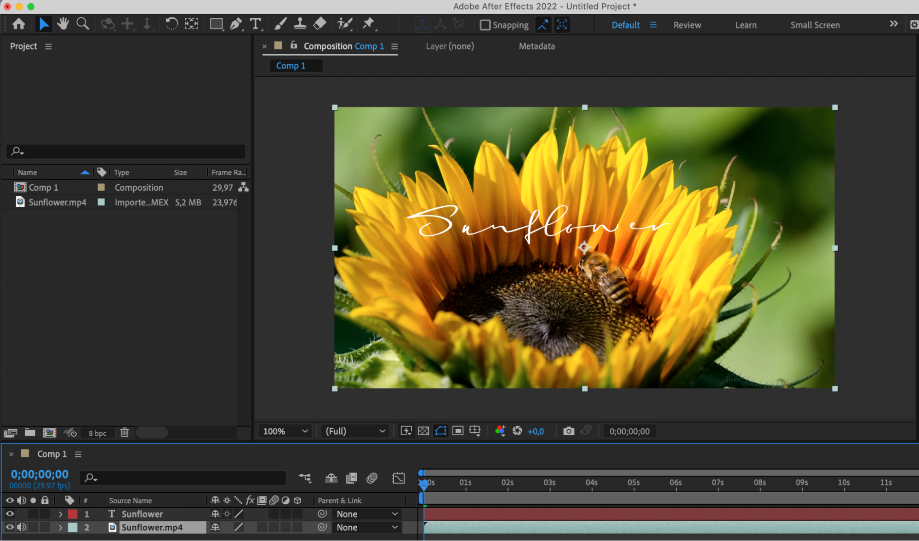Hide the Sunflower text layer
This screenshot has width=919, height=541.
coord(10,514)
